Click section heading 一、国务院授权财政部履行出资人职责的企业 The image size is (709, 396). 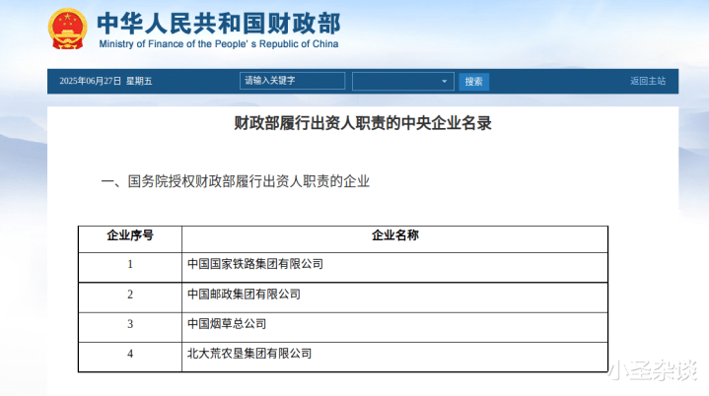(x=235, y=181)
